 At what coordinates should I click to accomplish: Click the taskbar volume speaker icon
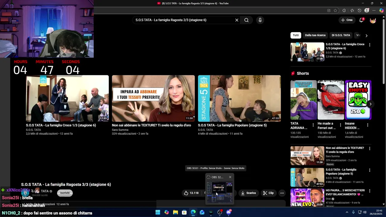365,212
